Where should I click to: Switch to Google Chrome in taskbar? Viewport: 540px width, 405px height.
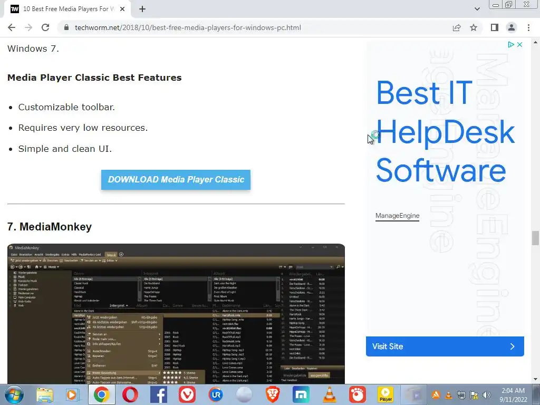(101, 394)
